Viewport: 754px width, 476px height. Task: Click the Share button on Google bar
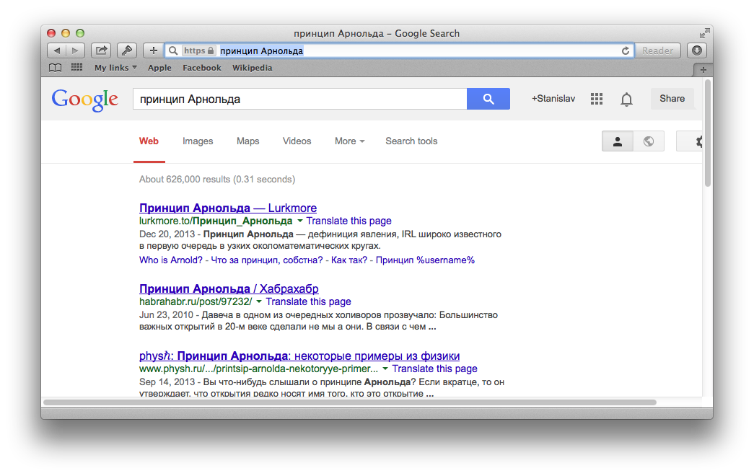click(672, 99)
